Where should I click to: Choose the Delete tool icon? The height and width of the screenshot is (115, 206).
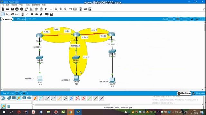click(x=12, y=14)
